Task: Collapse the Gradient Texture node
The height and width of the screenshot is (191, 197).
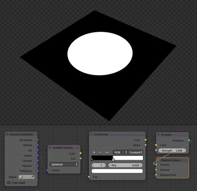Action: coord(50,148)
